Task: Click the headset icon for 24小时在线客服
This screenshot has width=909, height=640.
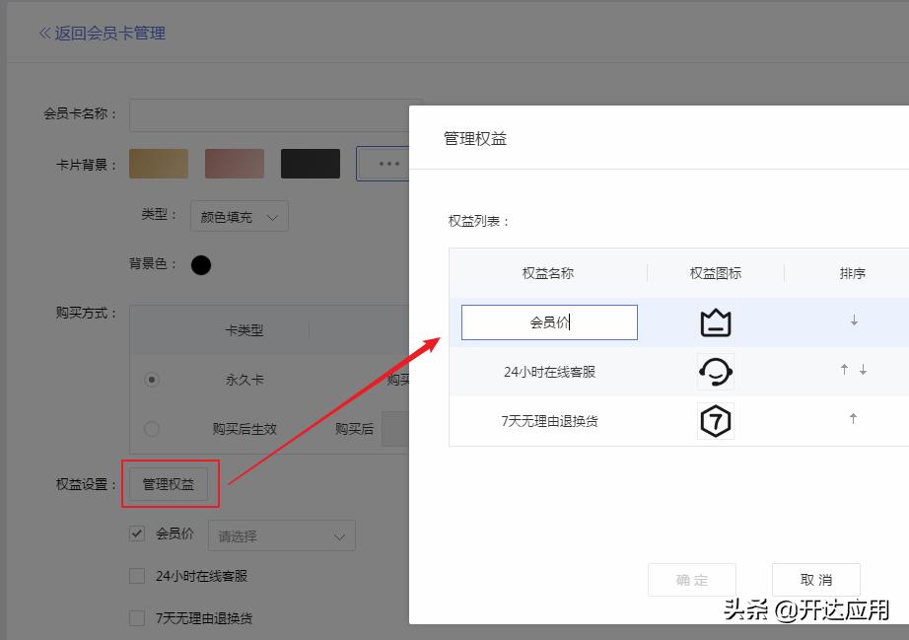Action: pos(714,371)
